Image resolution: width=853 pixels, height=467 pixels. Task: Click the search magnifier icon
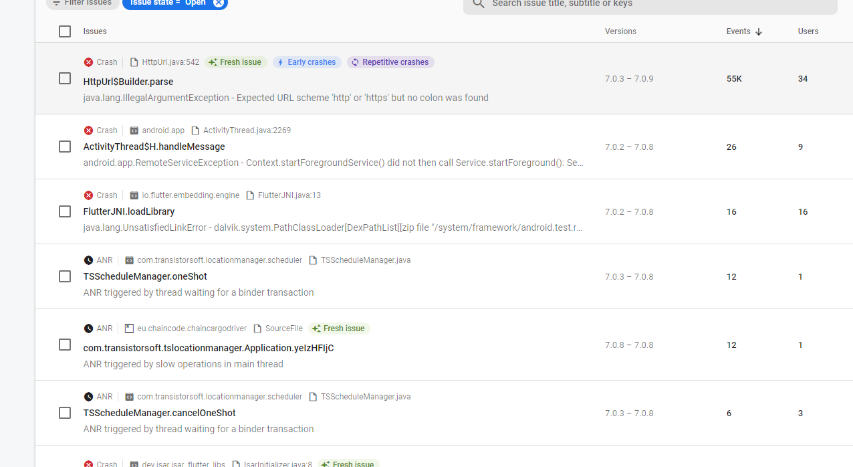(x=478, y=3)
